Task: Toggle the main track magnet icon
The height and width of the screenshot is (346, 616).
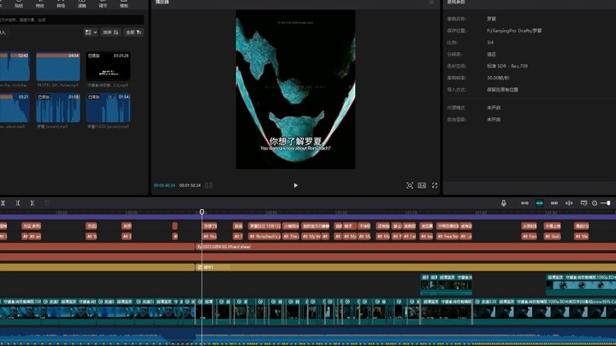Action: tap(524, 202)
